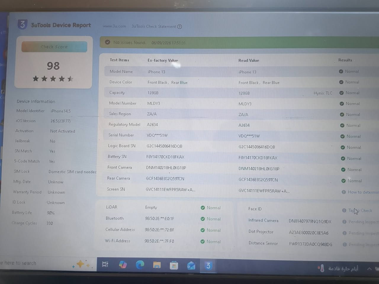Click the Pending Inspect icon for Dot Projector
Image resolution: width=379 pixels, height=284 pixels.
click(x=345, y=233)
